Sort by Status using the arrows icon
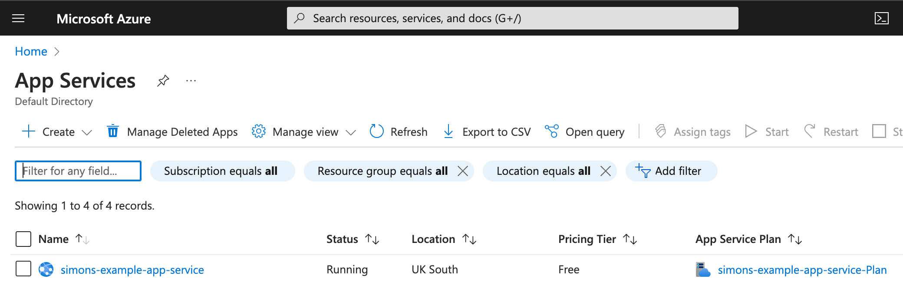The width and height of the screenshot is (903, 282). pyautogui.click(x=372, y=239)
